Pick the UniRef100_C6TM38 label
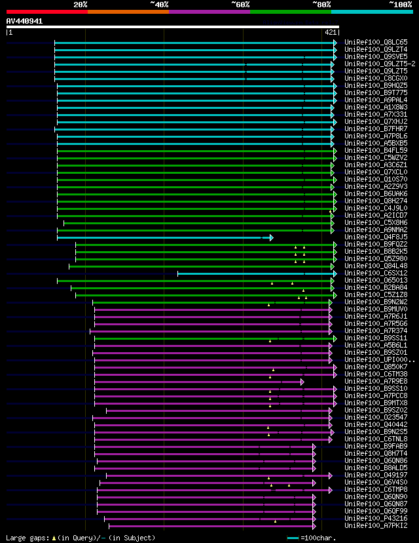419x543 pixels. point(376,374)
